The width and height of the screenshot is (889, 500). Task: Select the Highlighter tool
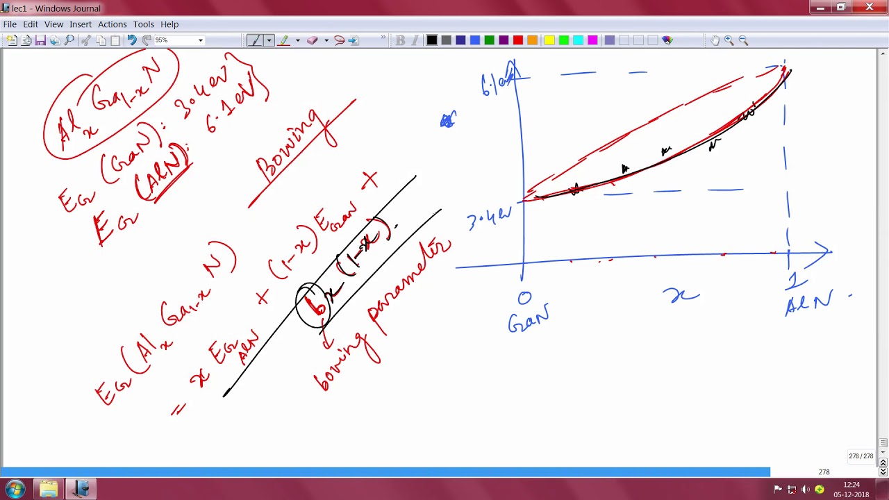click(283, 40)
